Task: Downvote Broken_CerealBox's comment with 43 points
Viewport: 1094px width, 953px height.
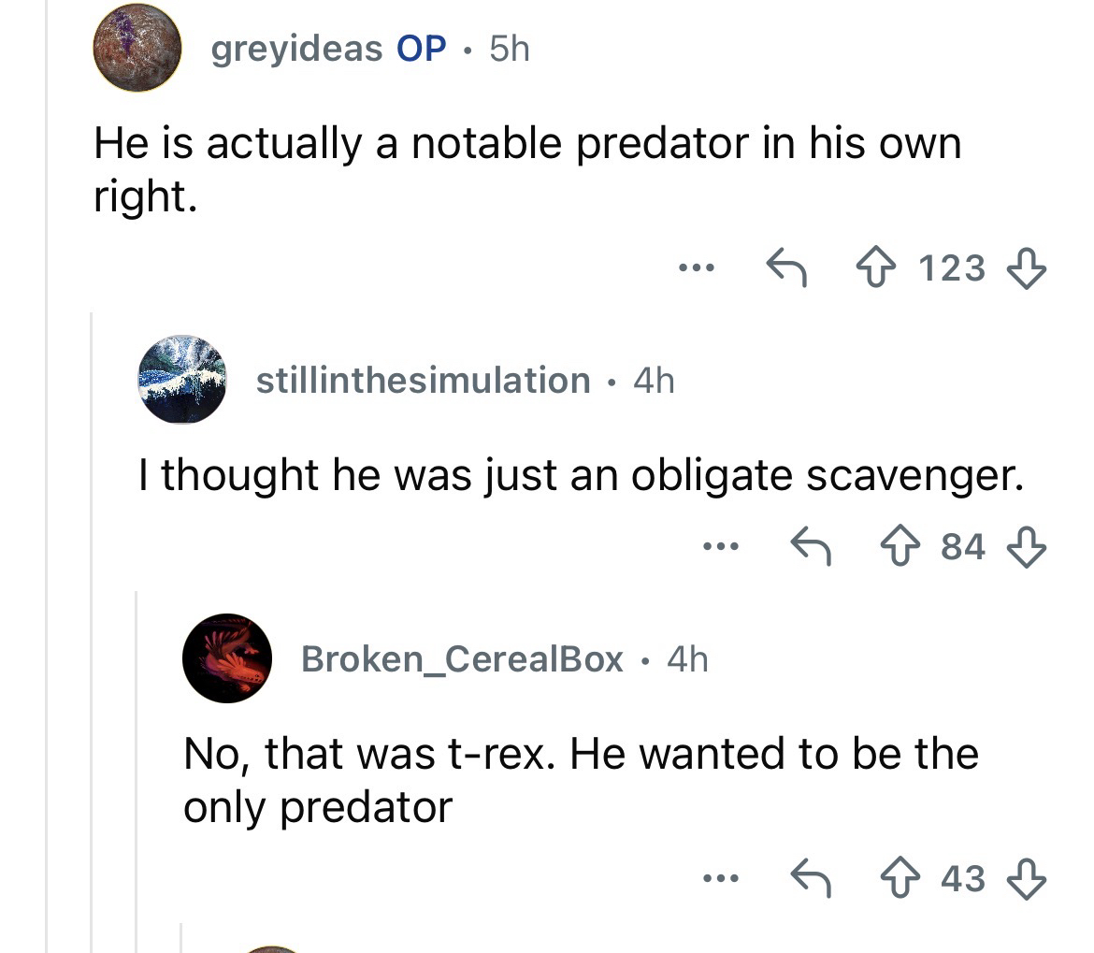Action: pos(1026,878)
